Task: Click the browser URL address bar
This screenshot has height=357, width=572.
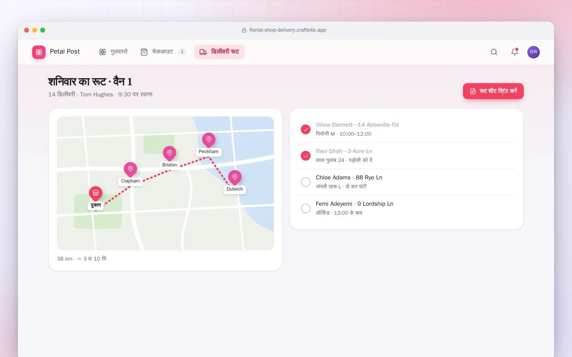Action: [286, 30]
